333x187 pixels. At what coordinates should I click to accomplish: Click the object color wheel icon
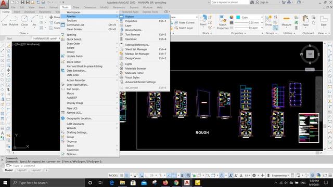point(232,17)
